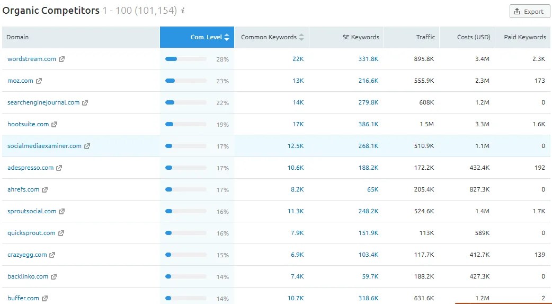Click the Costs (USD) column header
The image size is (552, 304).
click(468, 37)
